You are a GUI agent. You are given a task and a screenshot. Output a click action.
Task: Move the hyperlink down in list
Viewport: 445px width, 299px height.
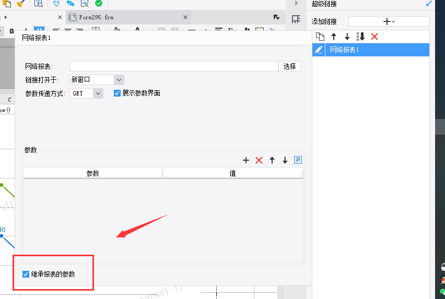pyautogui.click(x=347, y=37)
